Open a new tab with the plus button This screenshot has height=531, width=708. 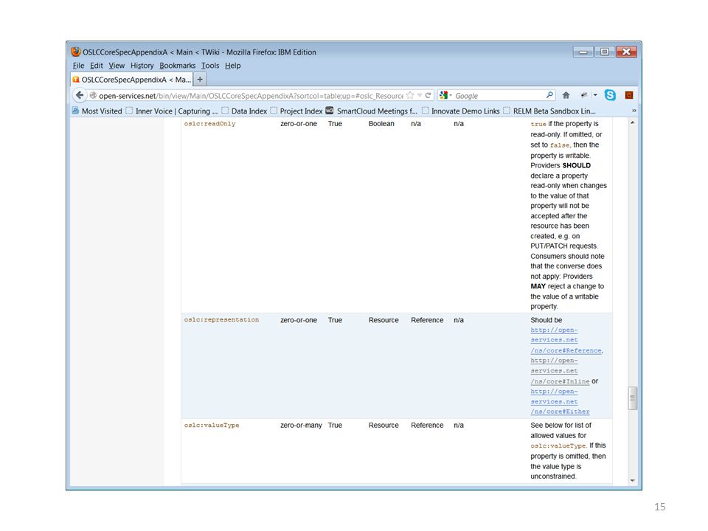(x=200, y=80)
